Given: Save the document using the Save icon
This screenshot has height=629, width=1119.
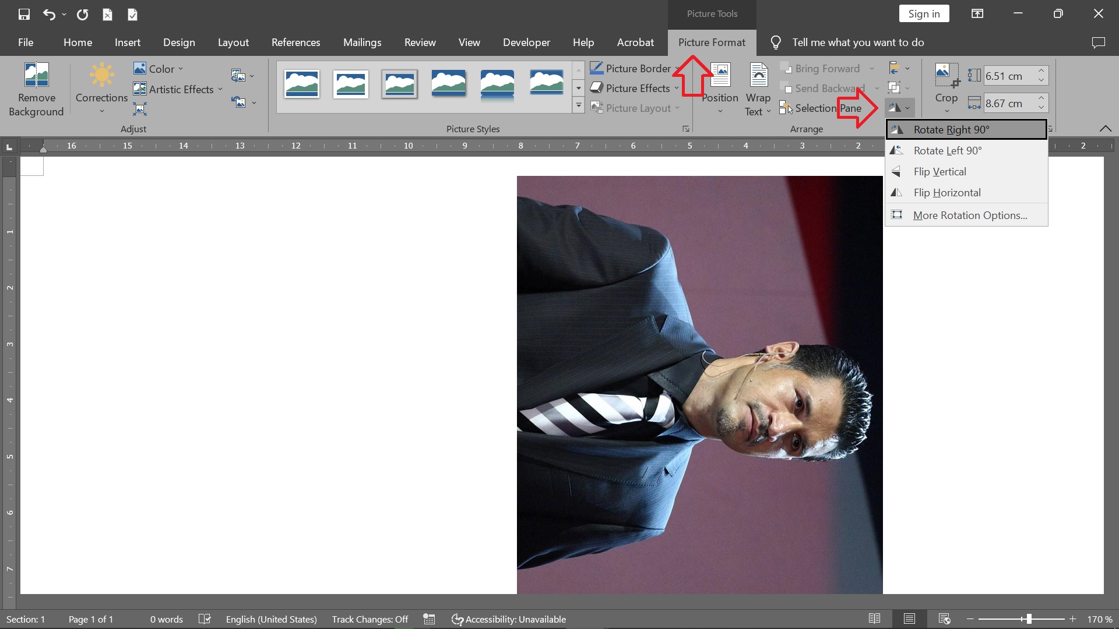Looking at the screenshot, I should coord(24,15).
